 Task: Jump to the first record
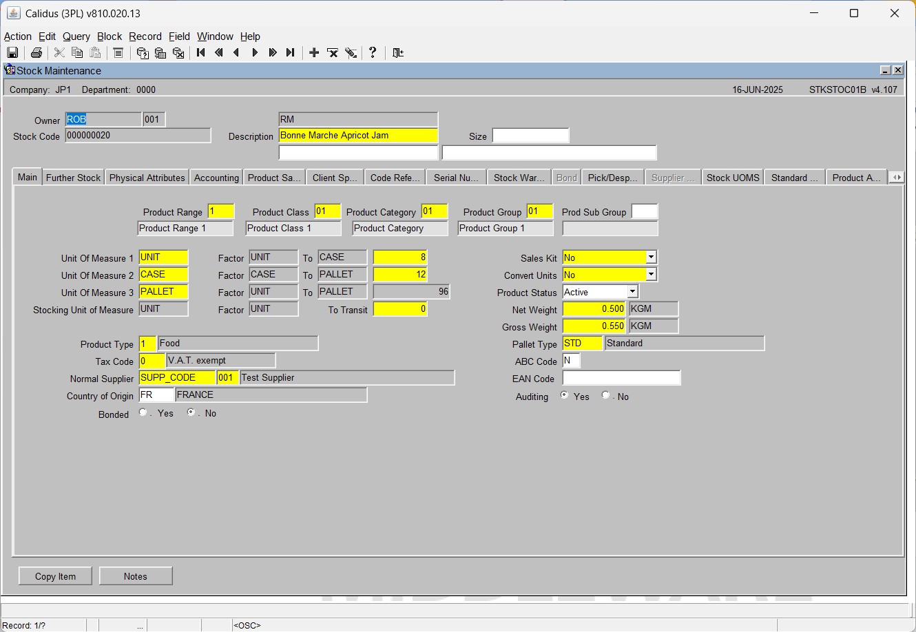(x=201, y=52)
